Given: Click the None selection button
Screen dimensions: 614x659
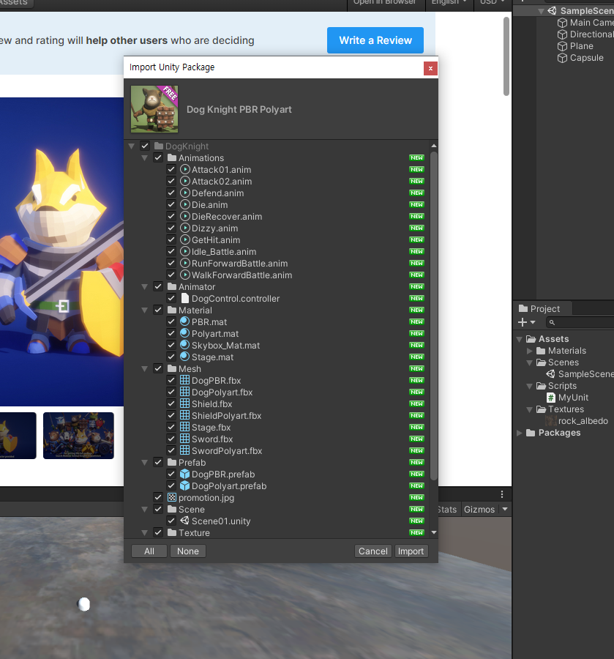Looking at the screenshot, I should (x=188, y=551).
